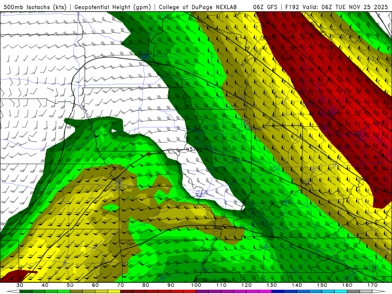The image size is (392, 294).
Task: Click the '5700' height contour label
Action: click(x=196, y=149)
